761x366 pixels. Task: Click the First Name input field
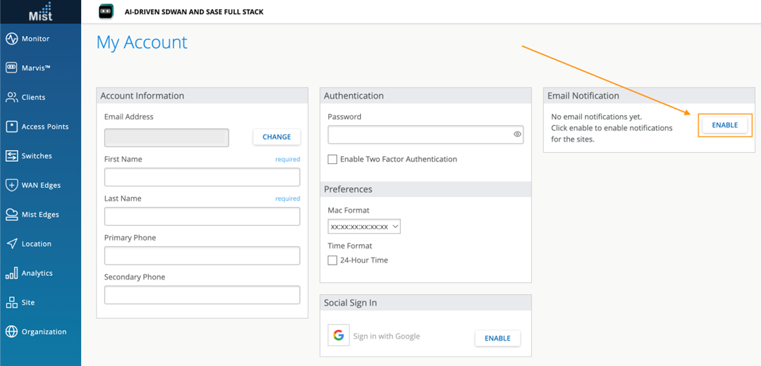(202, 177)
